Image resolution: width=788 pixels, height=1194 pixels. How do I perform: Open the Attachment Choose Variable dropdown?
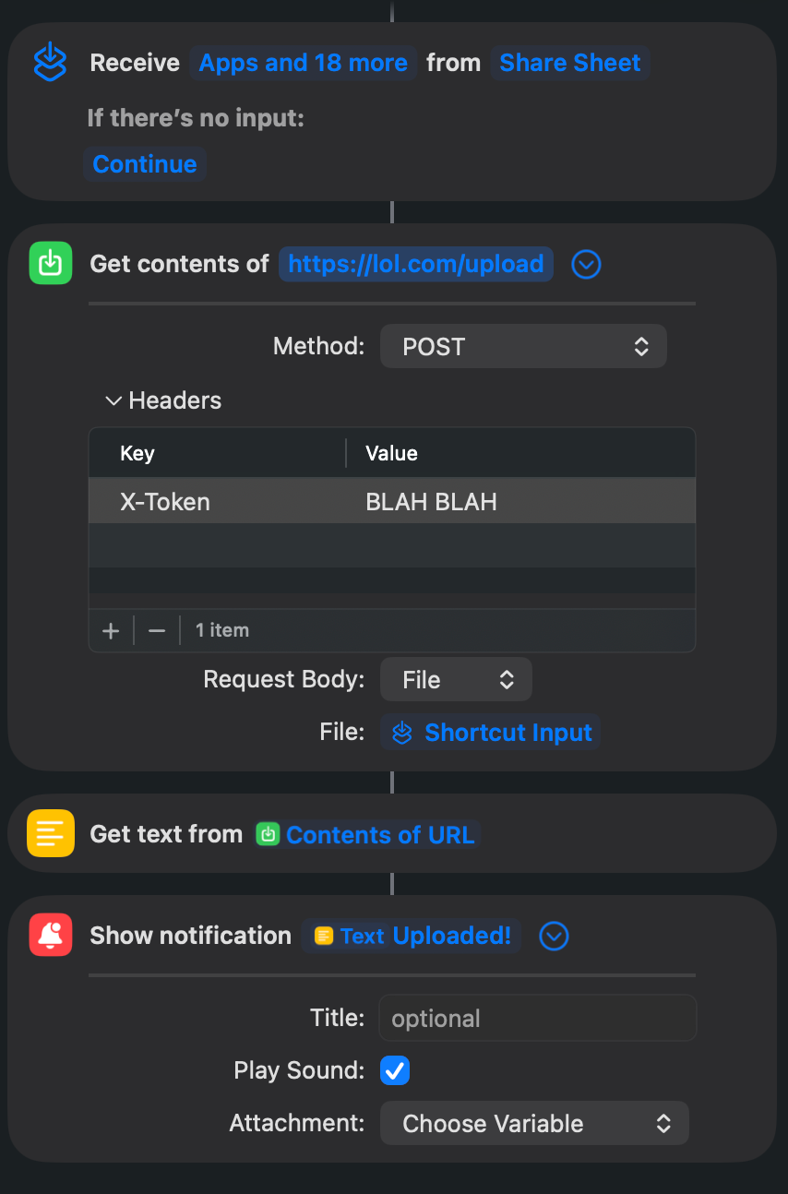(x=534, y=1123)
